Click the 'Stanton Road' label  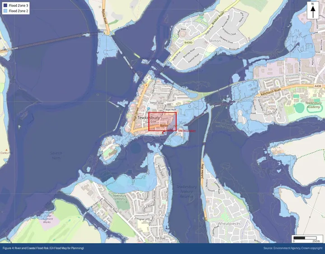click(x=194, y=59)
